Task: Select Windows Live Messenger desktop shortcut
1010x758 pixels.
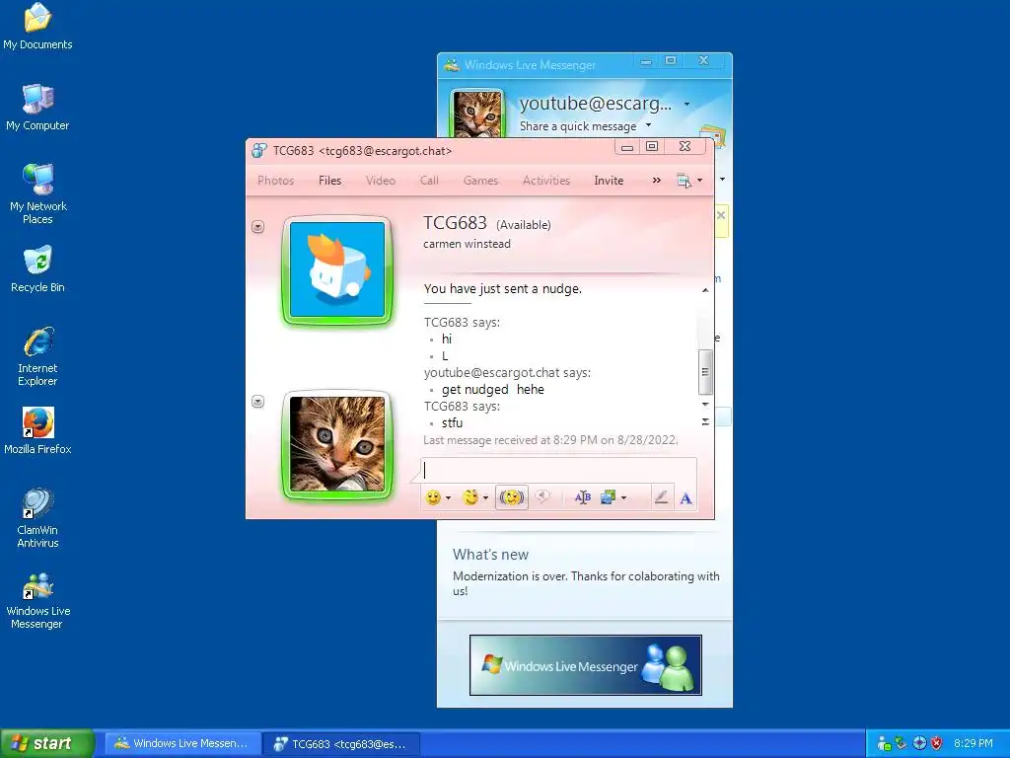Action: click(37, 600)
